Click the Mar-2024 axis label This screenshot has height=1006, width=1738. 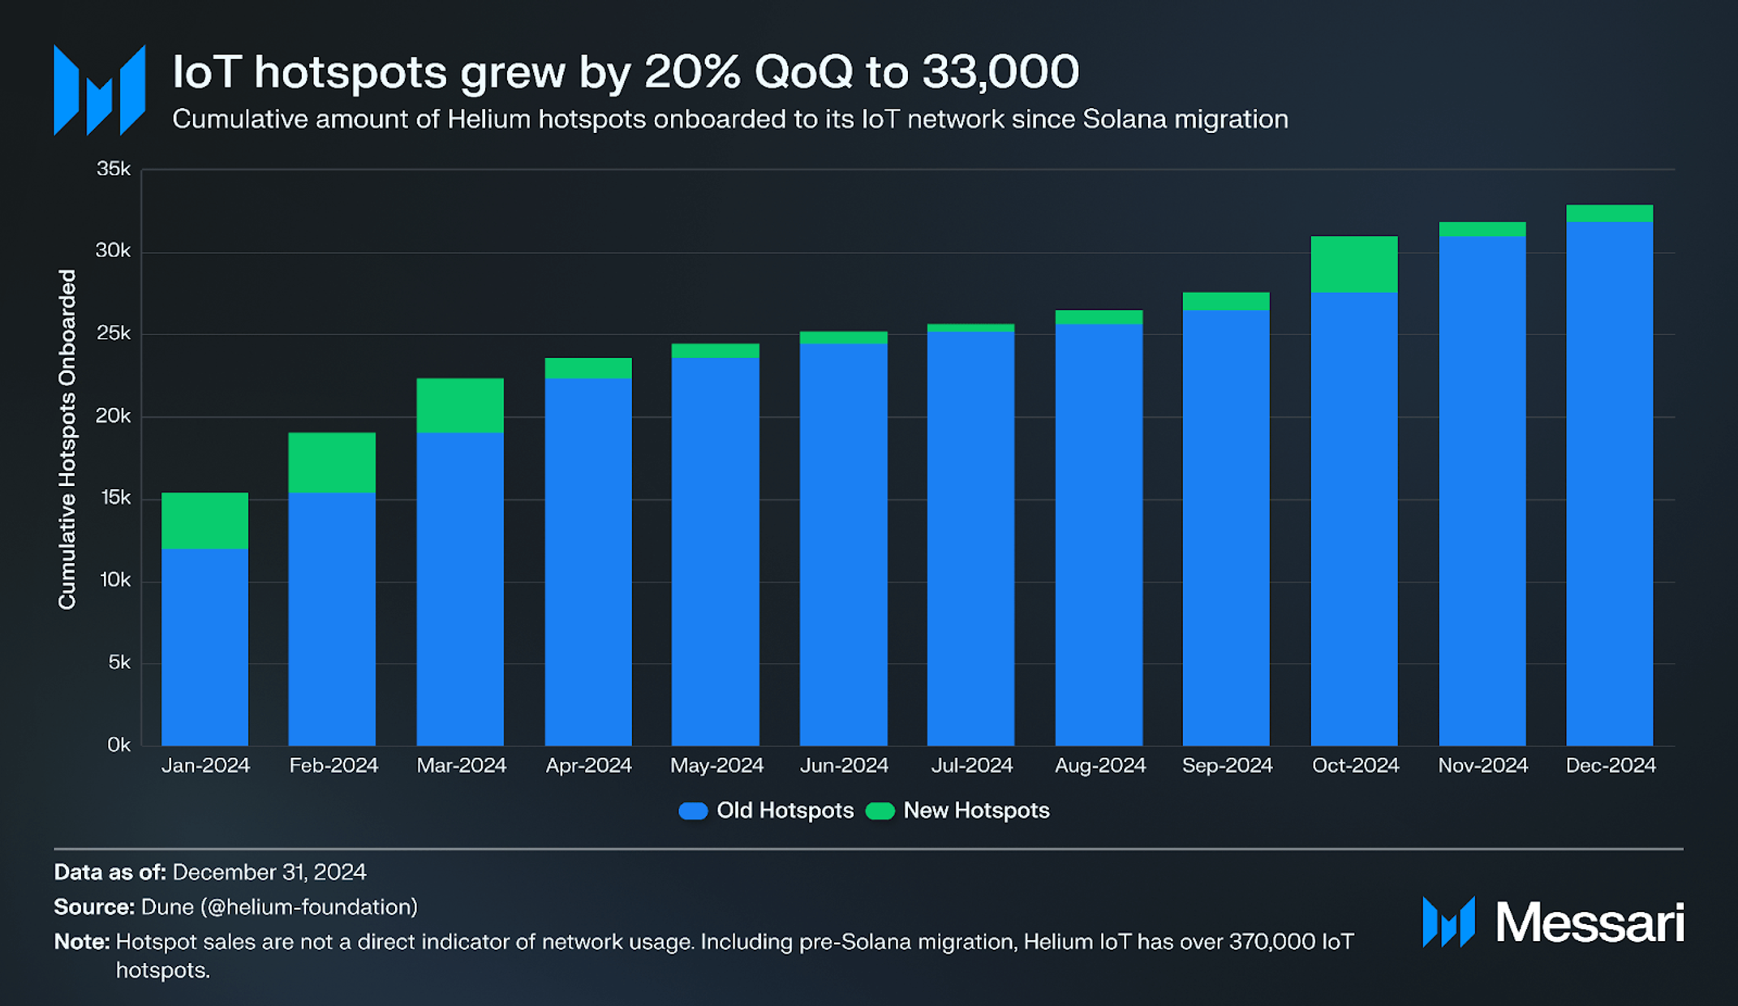click(461, 765)
